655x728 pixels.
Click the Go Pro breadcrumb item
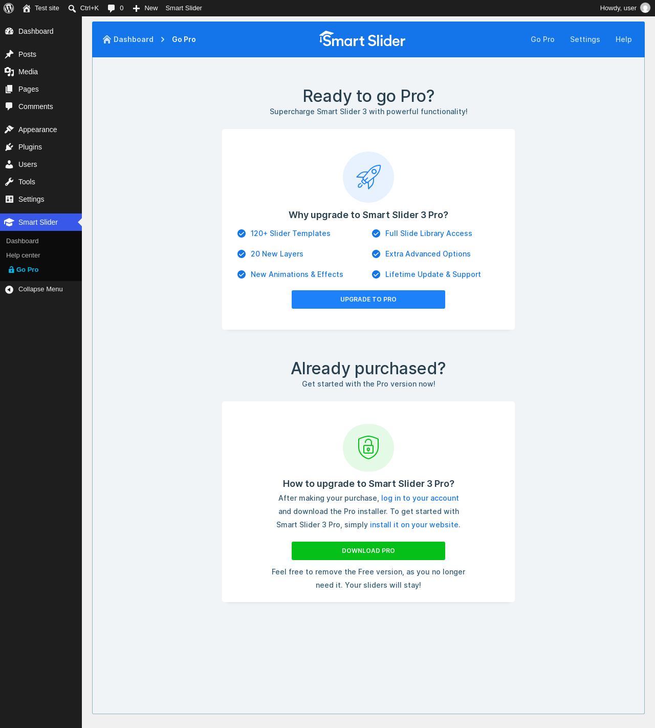[x=184, y=39]
